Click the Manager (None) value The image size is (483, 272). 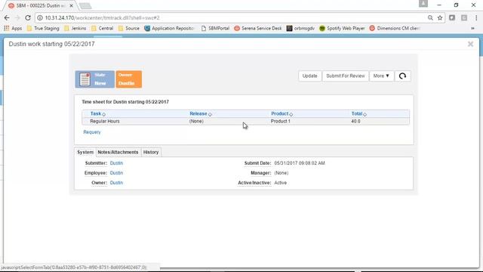coord(281,173)
